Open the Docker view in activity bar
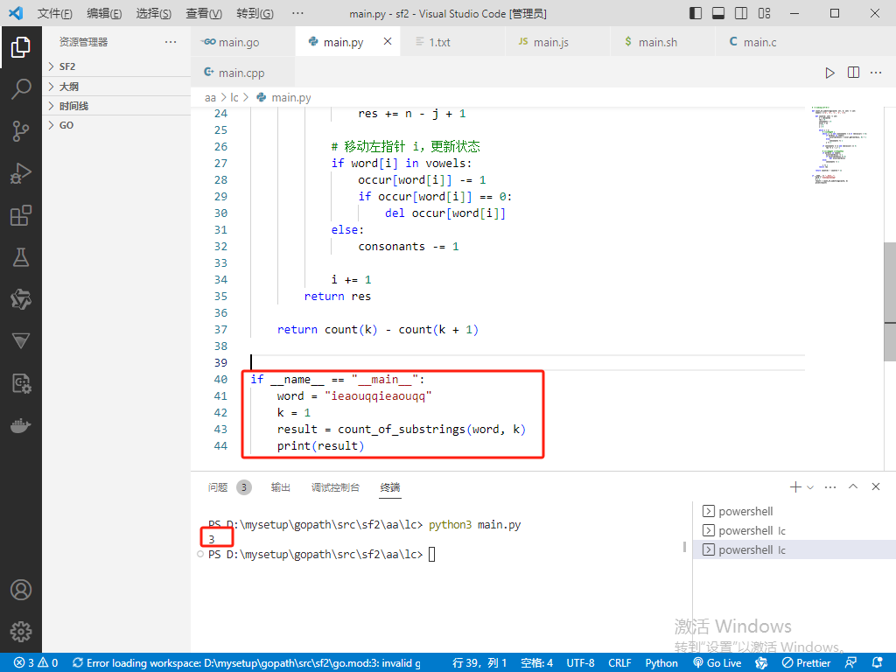 coord(21,426)
